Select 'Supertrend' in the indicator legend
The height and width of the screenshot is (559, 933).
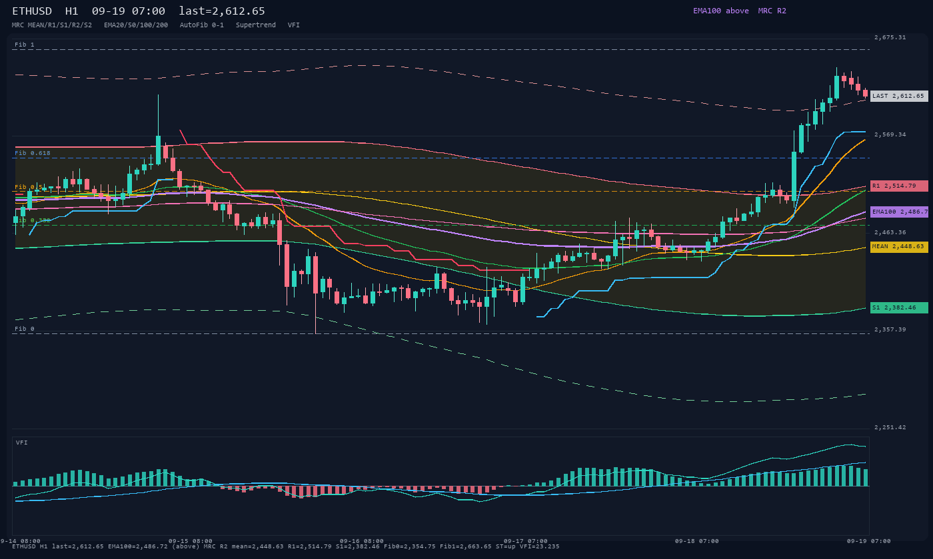click(256, 25)
